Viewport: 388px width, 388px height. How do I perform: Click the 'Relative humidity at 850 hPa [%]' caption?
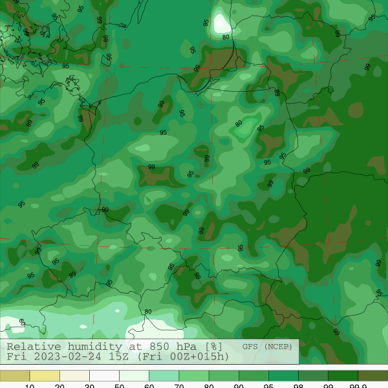(114, 347)
